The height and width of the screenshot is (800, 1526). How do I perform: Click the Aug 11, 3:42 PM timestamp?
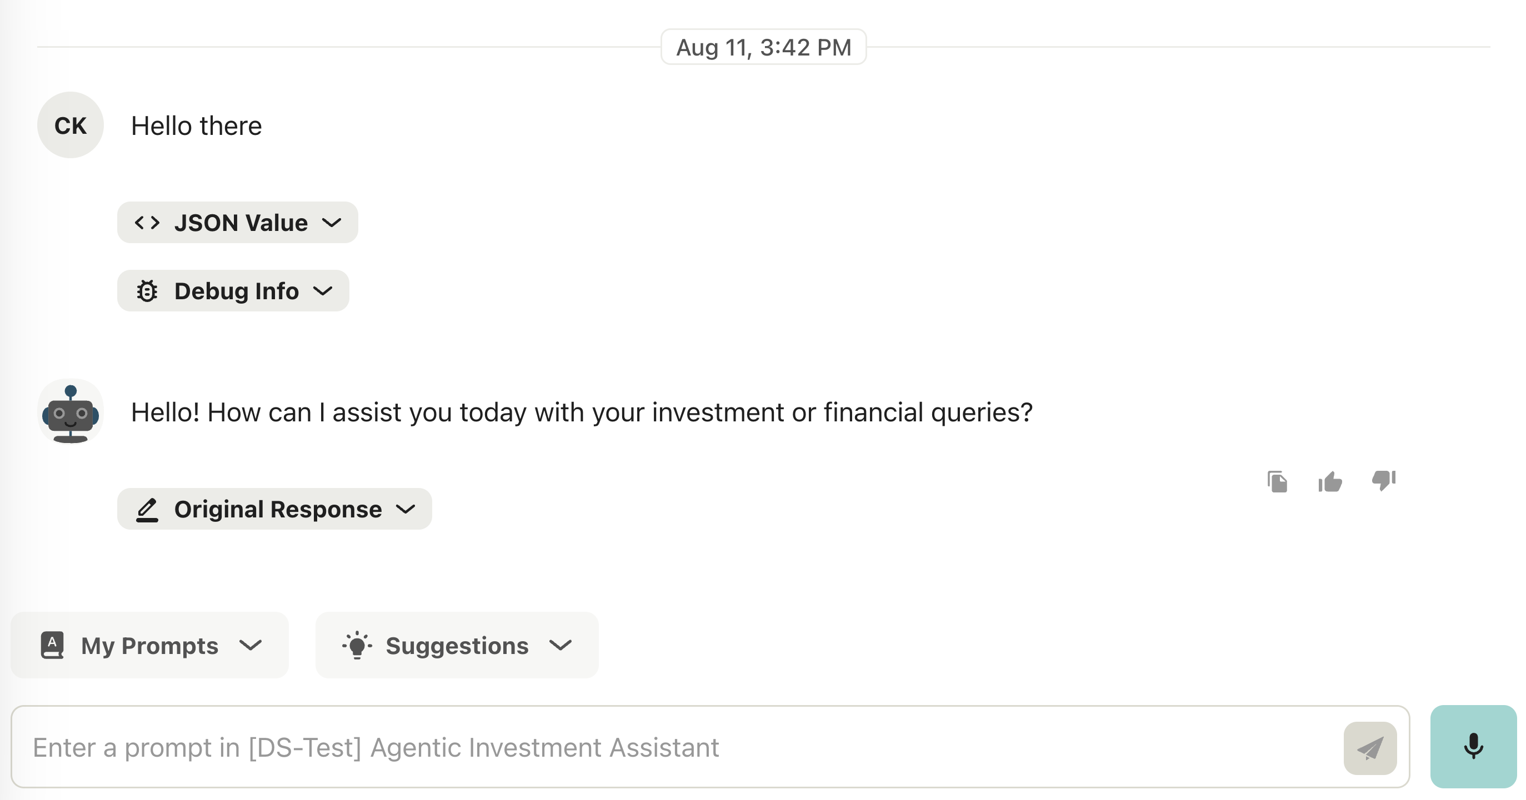tap(763, 47)
